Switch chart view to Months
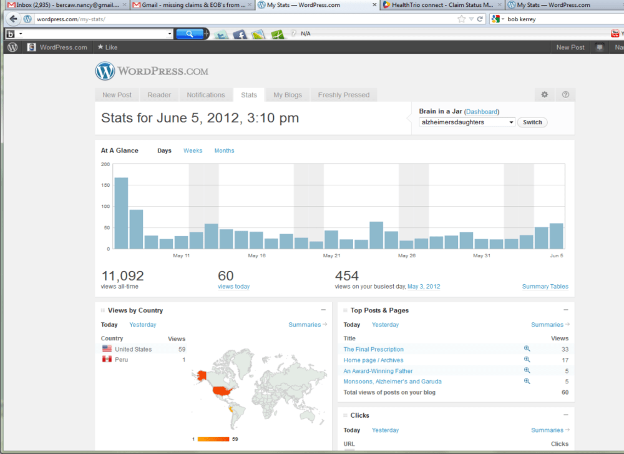The image size is (624, 454). [x=224, y=151]
